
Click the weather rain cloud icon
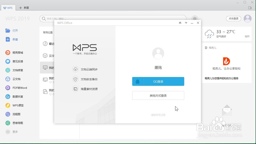[209, 34]
